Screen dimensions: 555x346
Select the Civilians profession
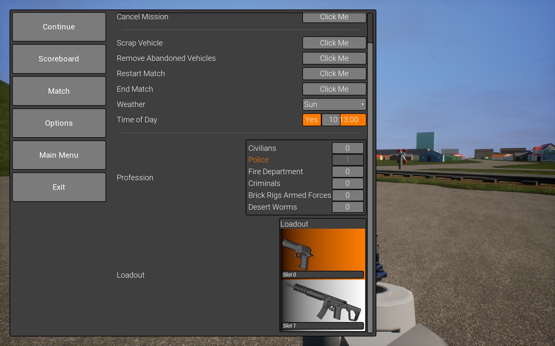click(x=262, y=148)
